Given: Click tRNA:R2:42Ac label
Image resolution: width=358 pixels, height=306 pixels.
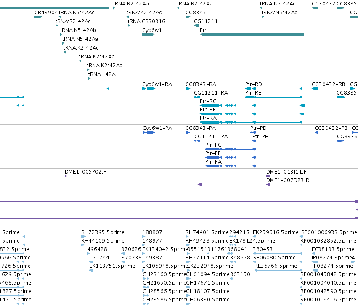Looking at the screenshot, I should coord(73,21).
